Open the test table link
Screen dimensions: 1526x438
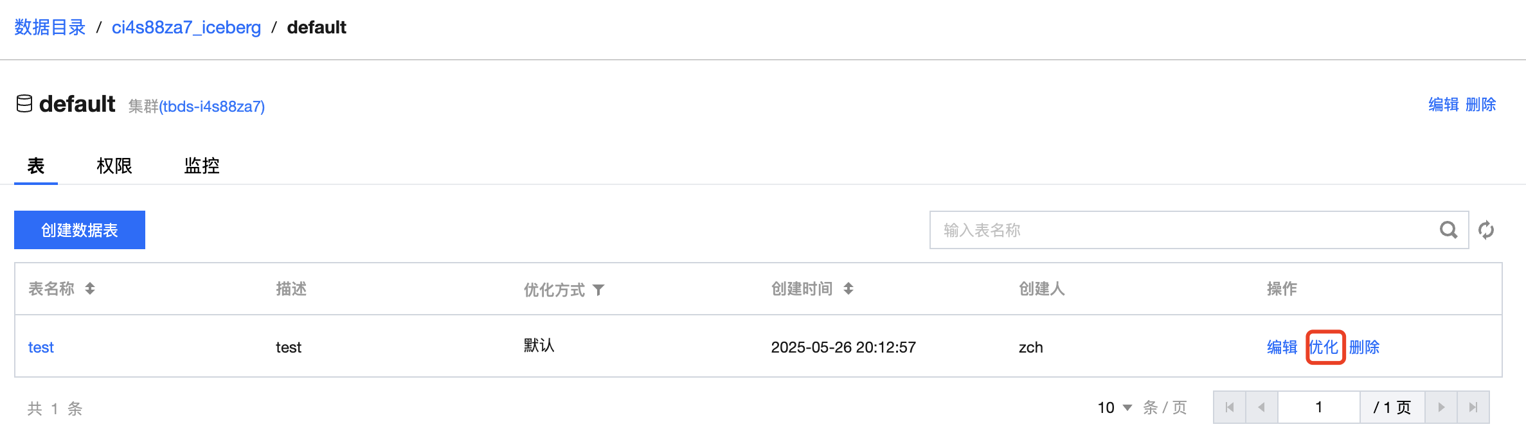(x=41, y=347)
